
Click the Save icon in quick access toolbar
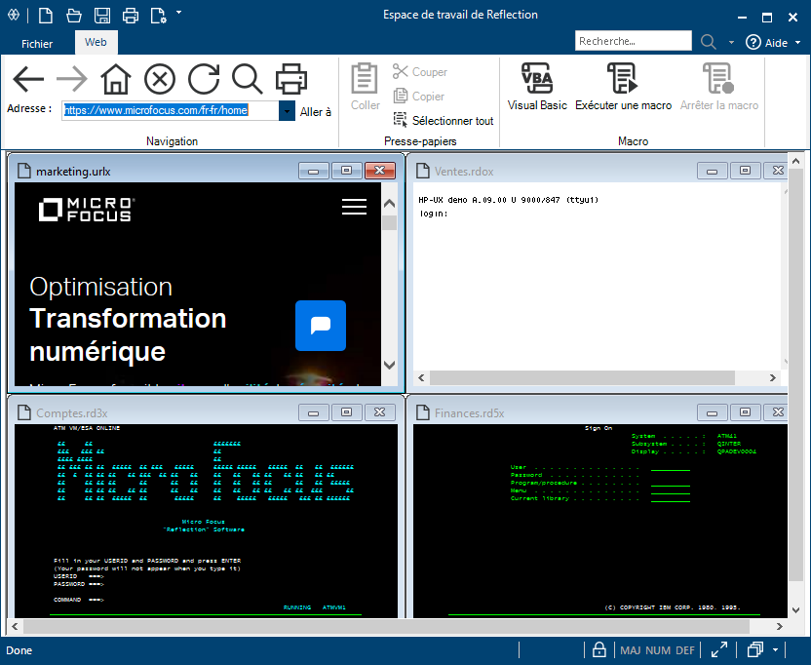coord(102,15)
